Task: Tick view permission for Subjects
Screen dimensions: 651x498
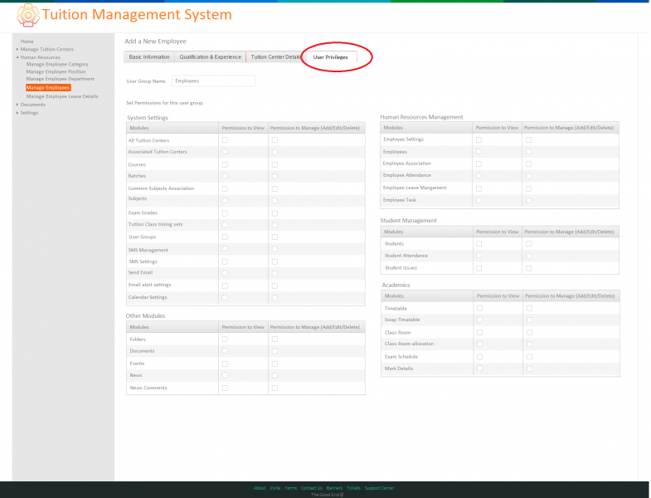Action: click(225, 200)
